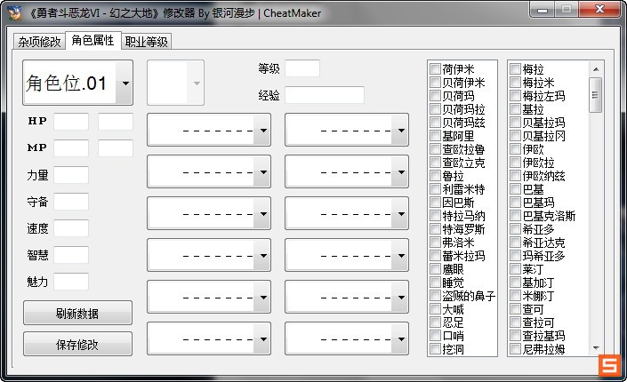Open the 职业等级 tab
627x382 pixels.
(x=147, y=42)
